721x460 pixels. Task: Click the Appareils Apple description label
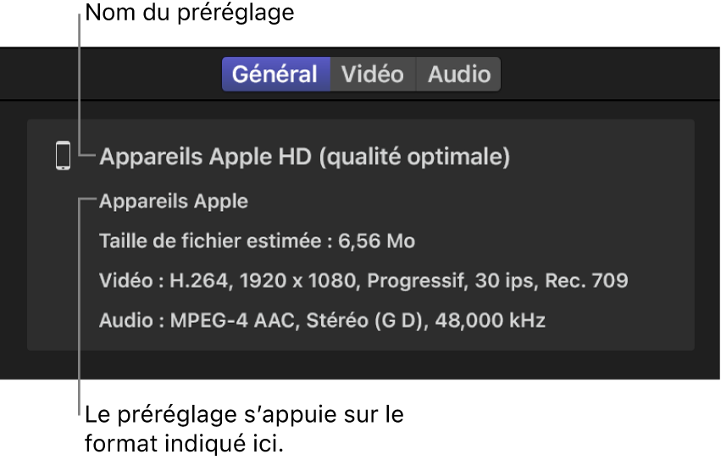point(174,202)
